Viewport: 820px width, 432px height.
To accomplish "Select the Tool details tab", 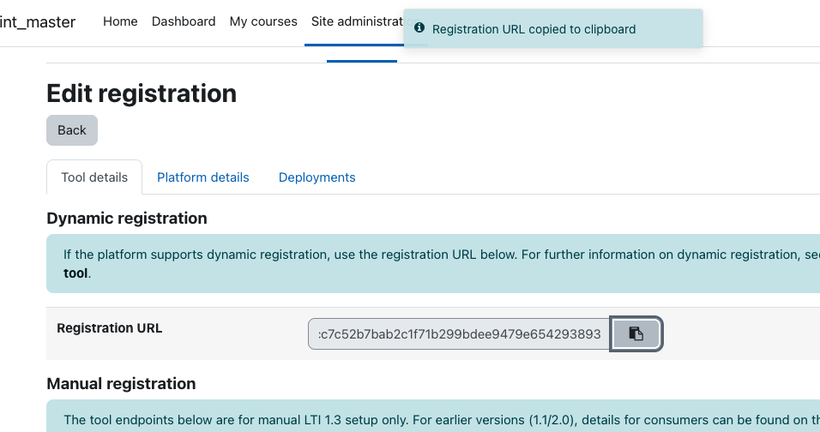I will [94, 177].
